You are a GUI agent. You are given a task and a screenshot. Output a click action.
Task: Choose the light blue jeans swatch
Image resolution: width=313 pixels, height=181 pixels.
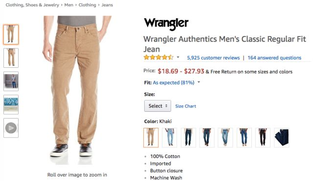tap(170, 138)
